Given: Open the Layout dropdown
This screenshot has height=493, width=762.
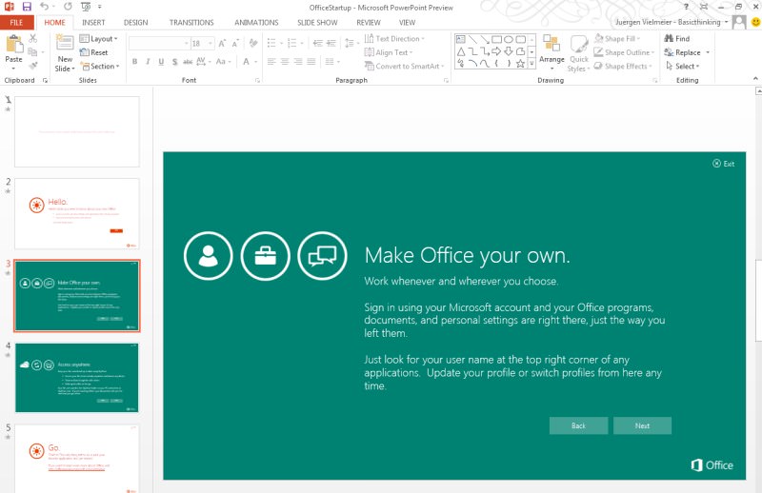Looking at the screenshot, I should [x=99, y=38].
